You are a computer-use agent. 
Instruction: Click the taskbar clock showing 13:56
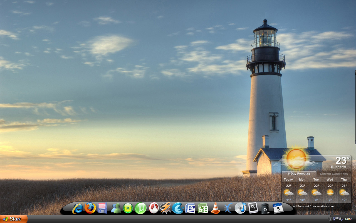348,219
